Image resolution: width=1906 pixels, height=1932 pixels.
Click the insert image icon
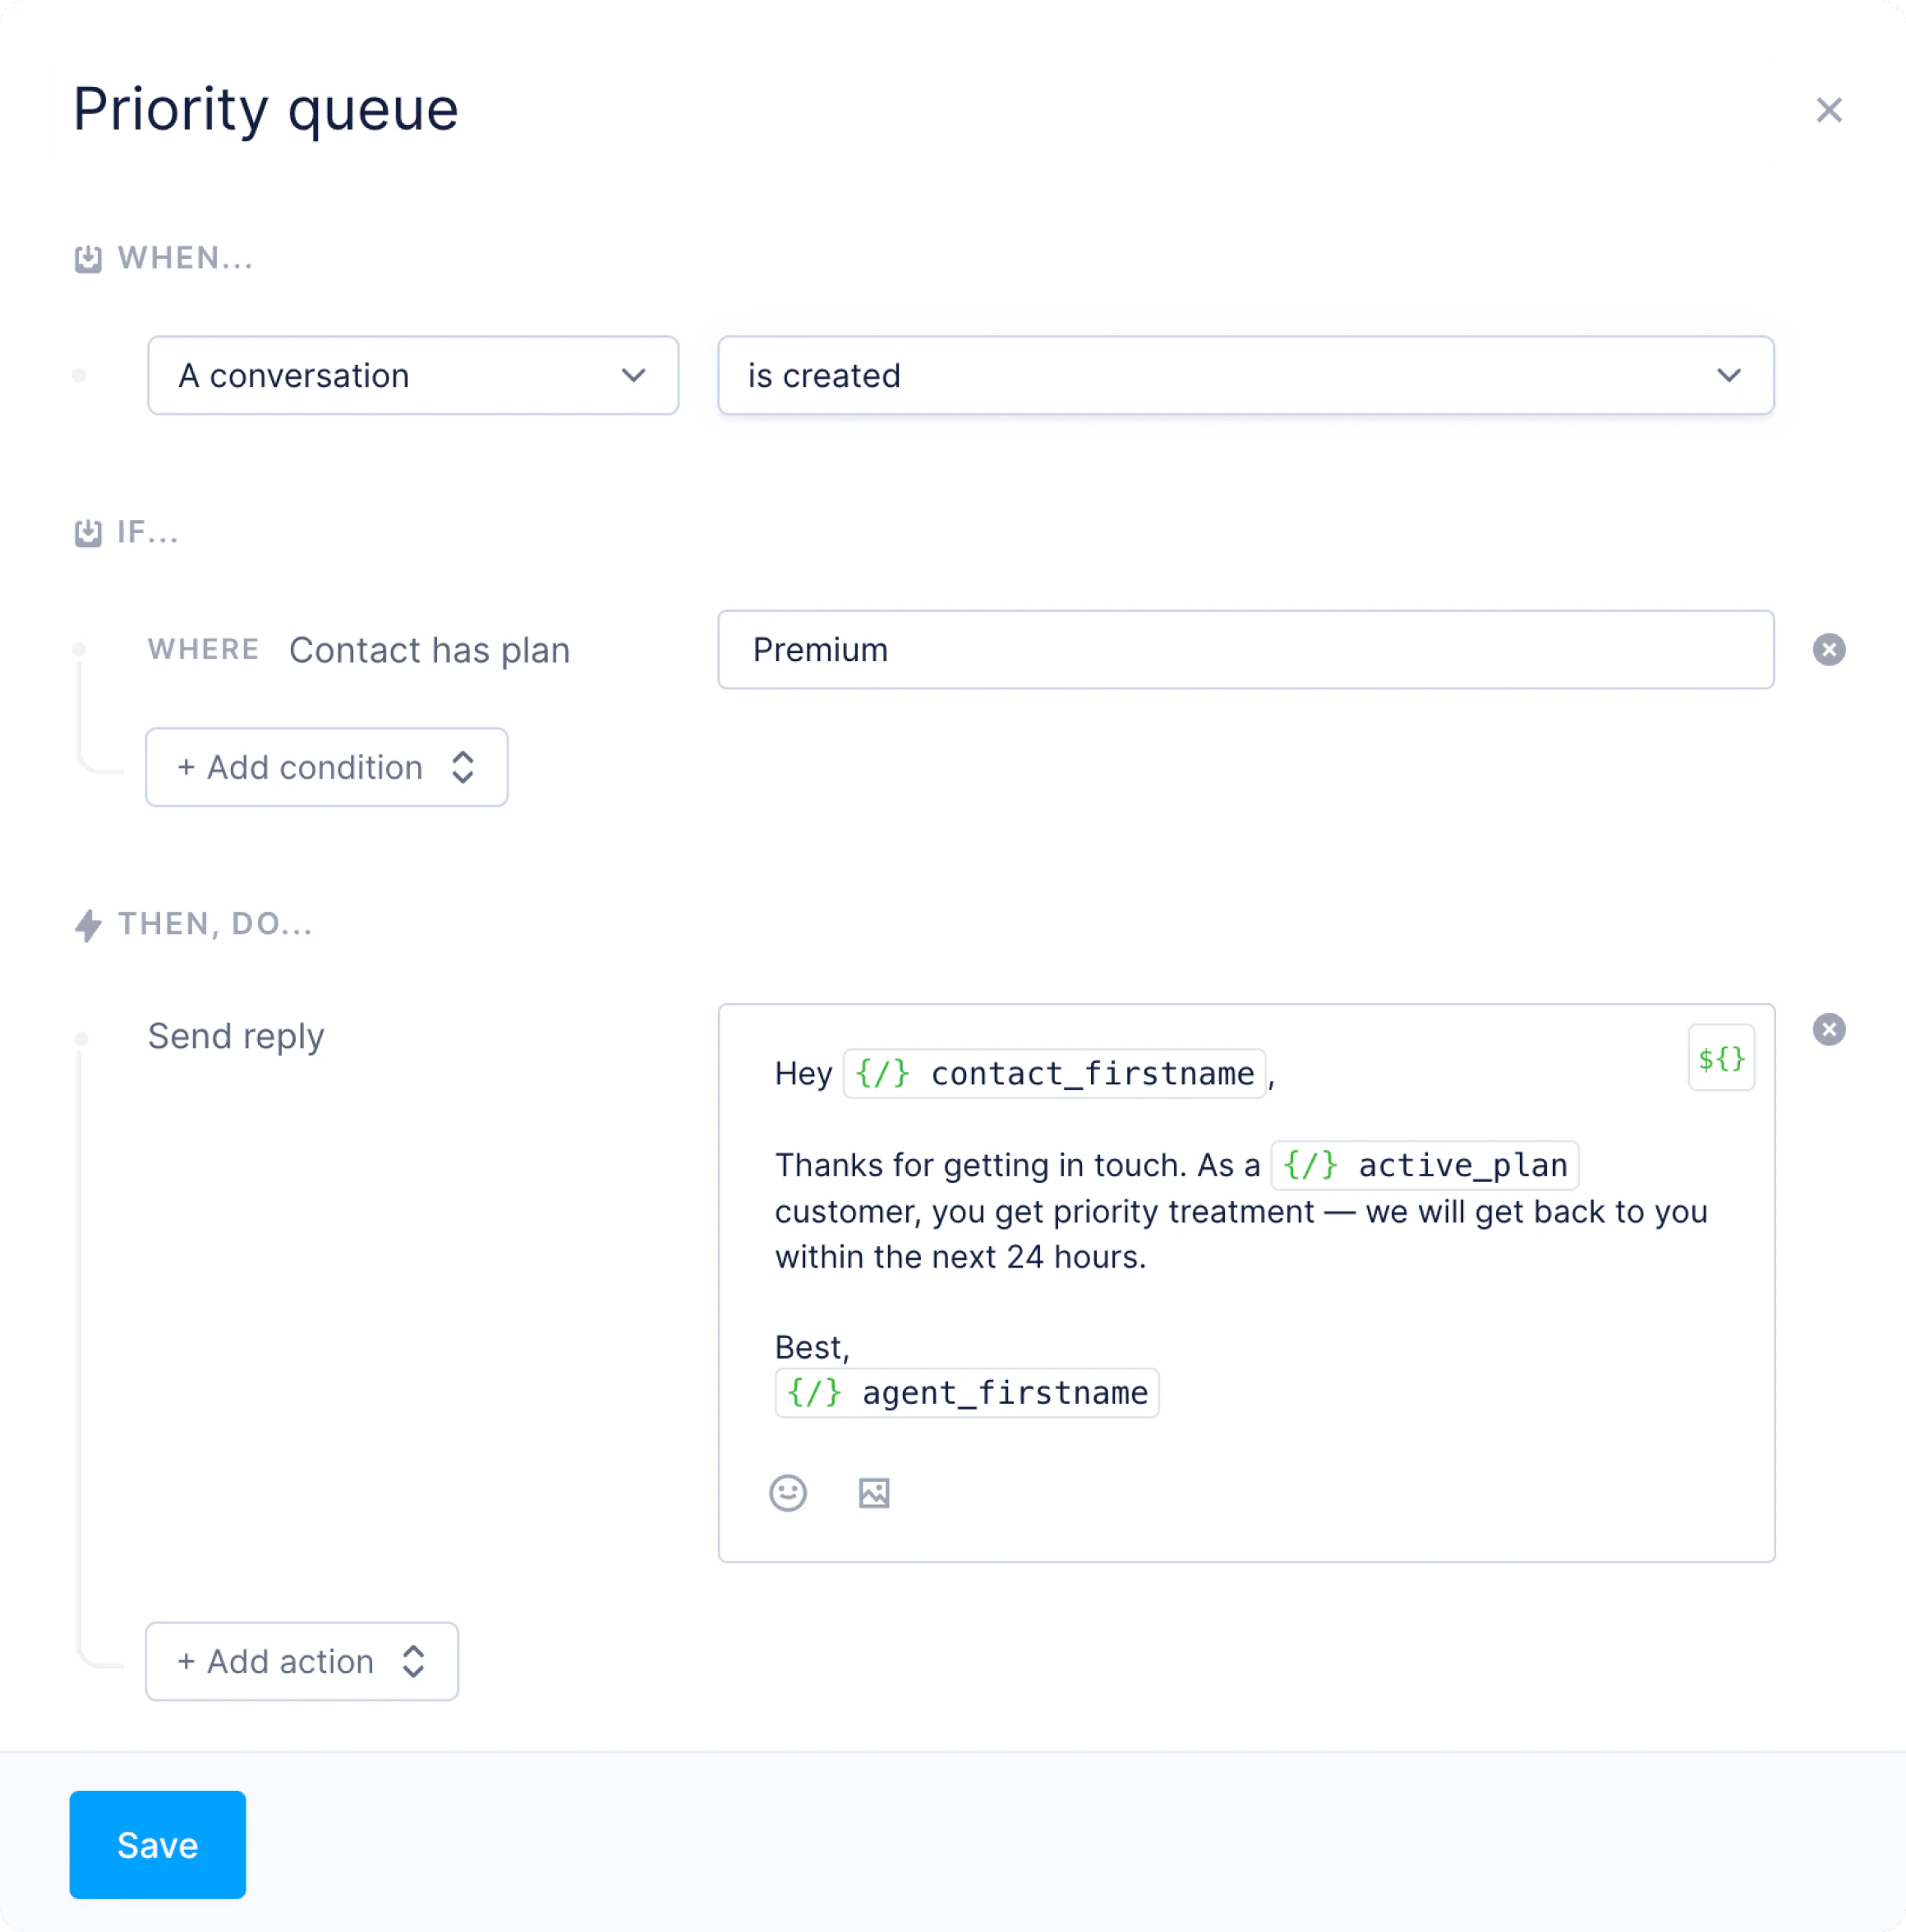point(873,1493)
